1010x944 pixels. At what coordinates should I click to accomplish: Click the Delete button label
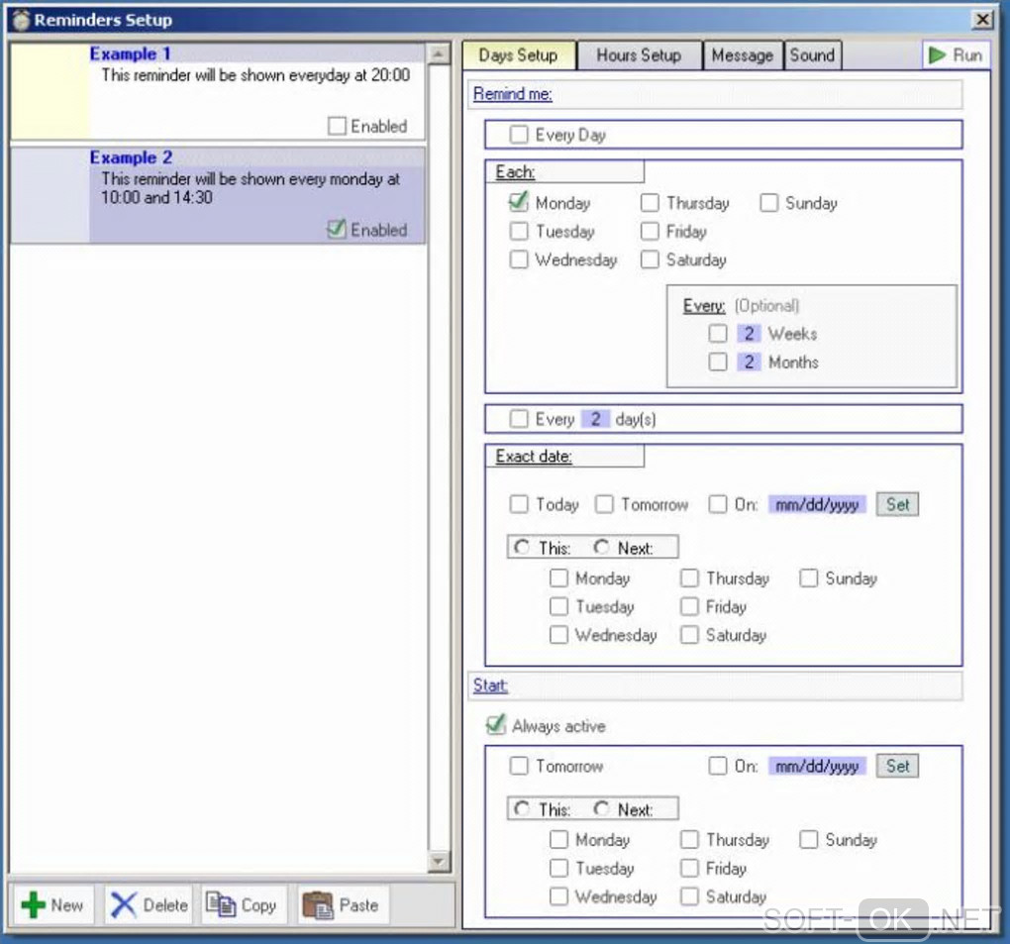(165, 905)
